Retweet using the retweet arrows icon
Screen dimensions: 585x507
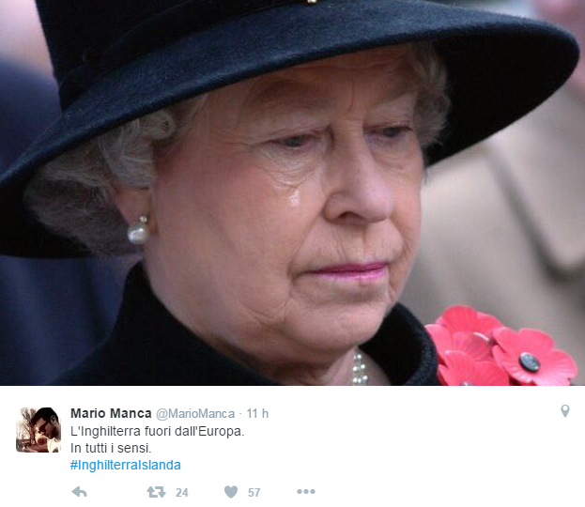(156, 492)
